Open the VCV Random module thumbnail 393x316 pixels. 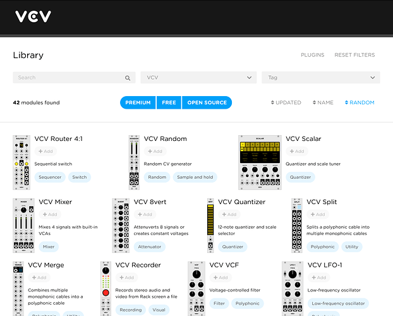[x=134, y=162]
